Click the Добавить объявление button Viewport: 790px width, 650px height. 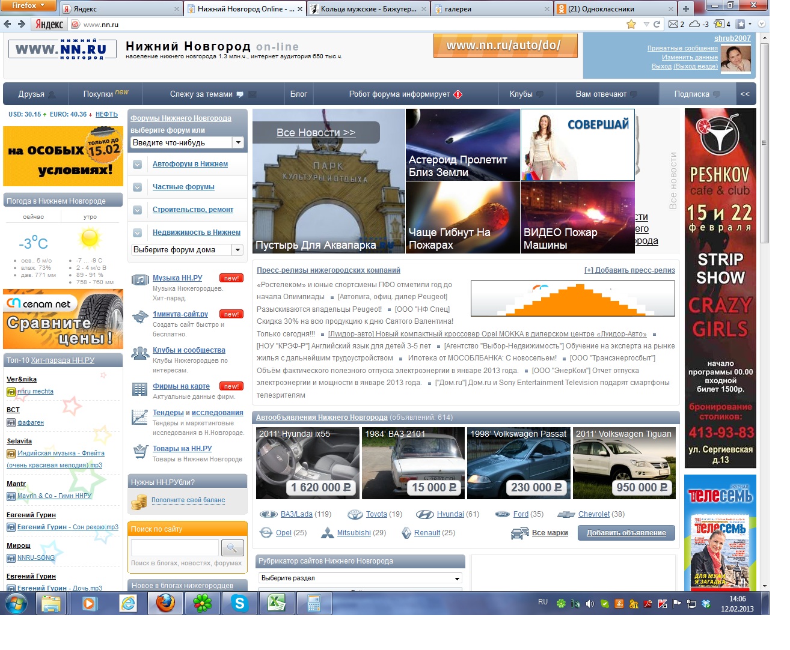[x=626, y=533]
